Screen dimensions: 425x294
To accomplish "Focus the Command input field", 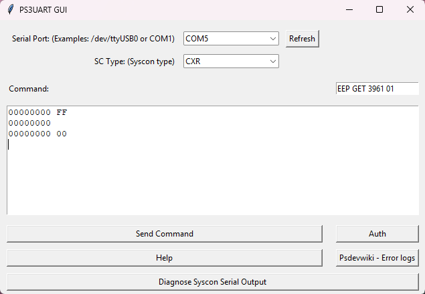I will click(377, 89).
